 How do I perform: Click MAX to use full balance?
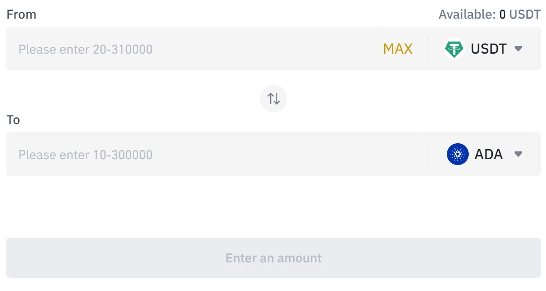pyautogui.click(x=398, y=49)
